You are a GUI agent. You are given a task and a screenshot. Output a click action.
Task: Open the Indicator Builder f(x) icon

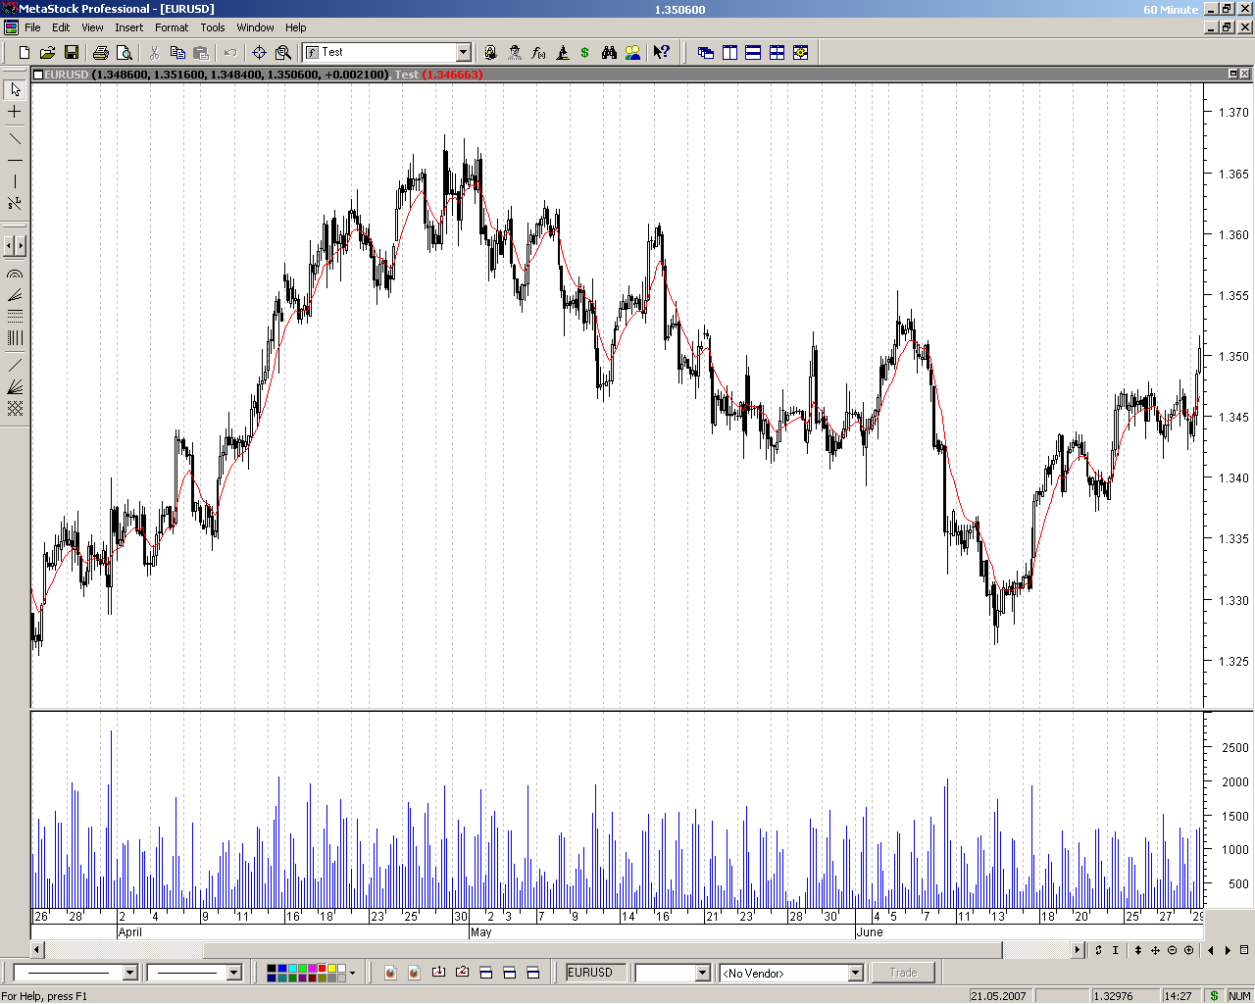538,53
